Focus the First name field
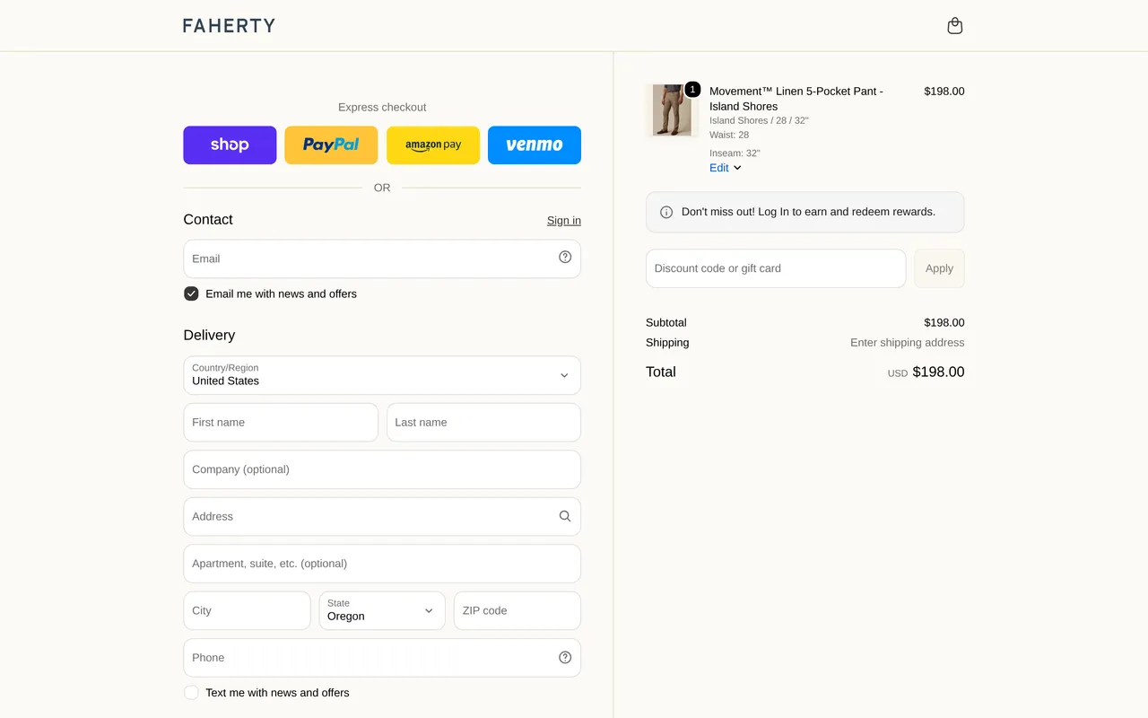The width and height of the screenshot is (1148, 718). click(281, 422)
